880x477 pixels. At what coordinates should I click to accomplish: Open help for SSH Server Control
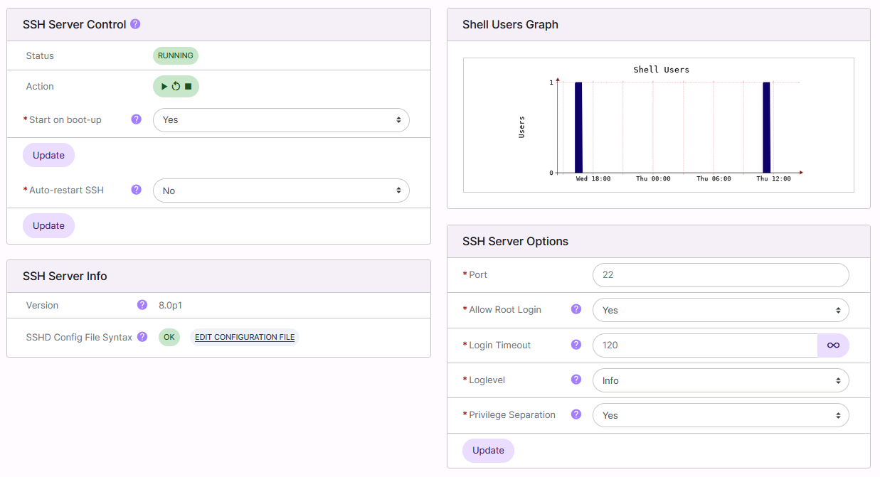(135, 23)
